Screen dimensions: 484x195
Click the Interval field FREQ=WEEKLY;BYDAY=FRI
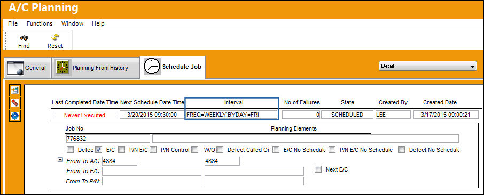pyautogui.click(x=231, y=115)
